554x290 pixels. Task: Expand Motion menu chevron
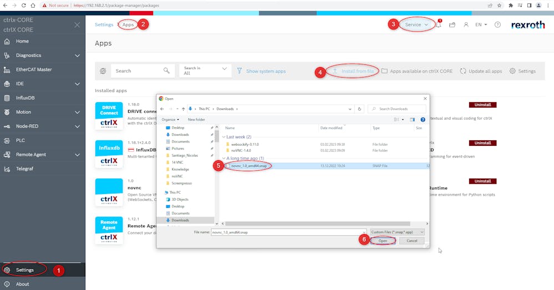[x=78, y=112]
